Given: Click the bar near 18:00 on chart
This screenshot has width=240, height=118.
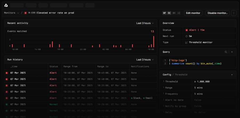Looking at the screenshot, I should click(59, 46).
